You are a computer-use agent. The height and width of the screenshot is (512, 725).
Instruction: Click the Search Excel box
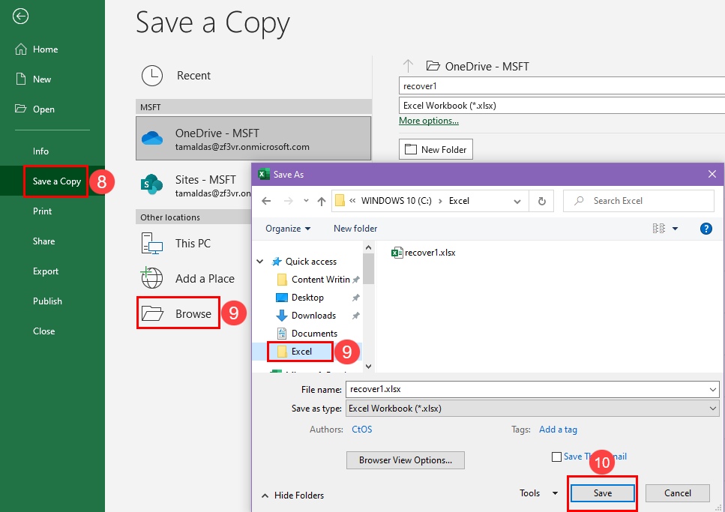coord(639,201)
